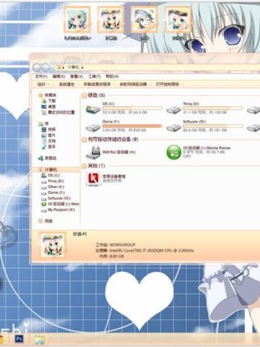This screenshot has width=260, height=347.
Task: Open the Explorer icon on the taskbar
Action: 39,340
